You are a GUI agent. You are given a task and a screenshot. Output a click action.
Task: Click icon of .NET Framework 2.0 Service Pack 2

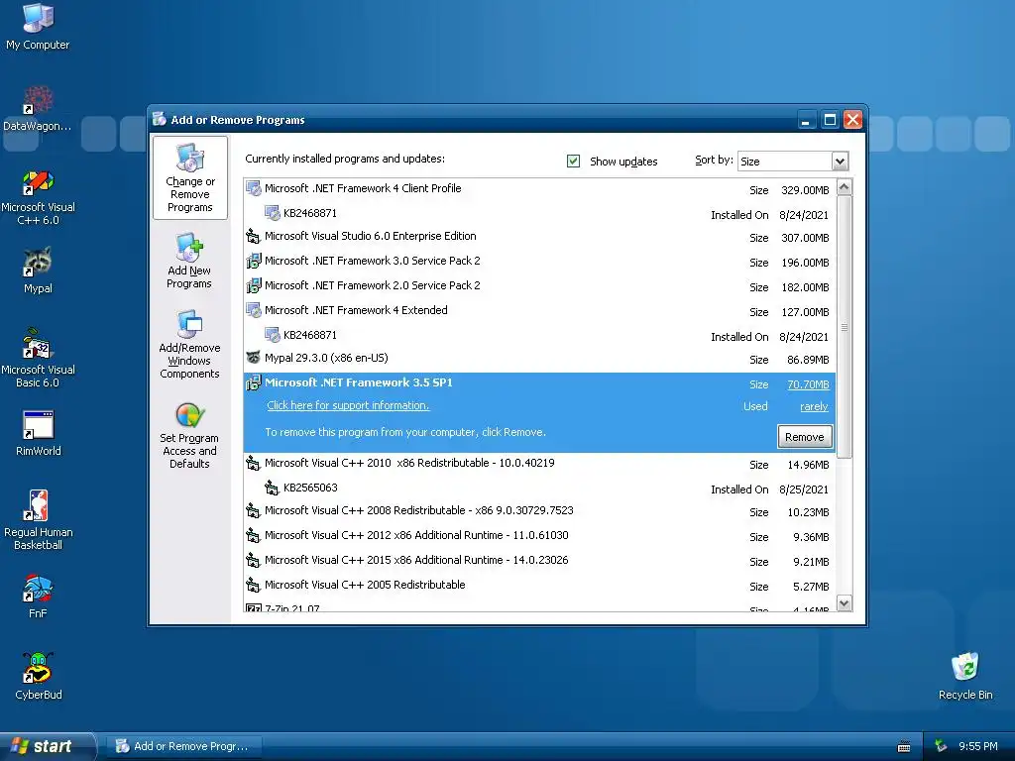point(253,285)
